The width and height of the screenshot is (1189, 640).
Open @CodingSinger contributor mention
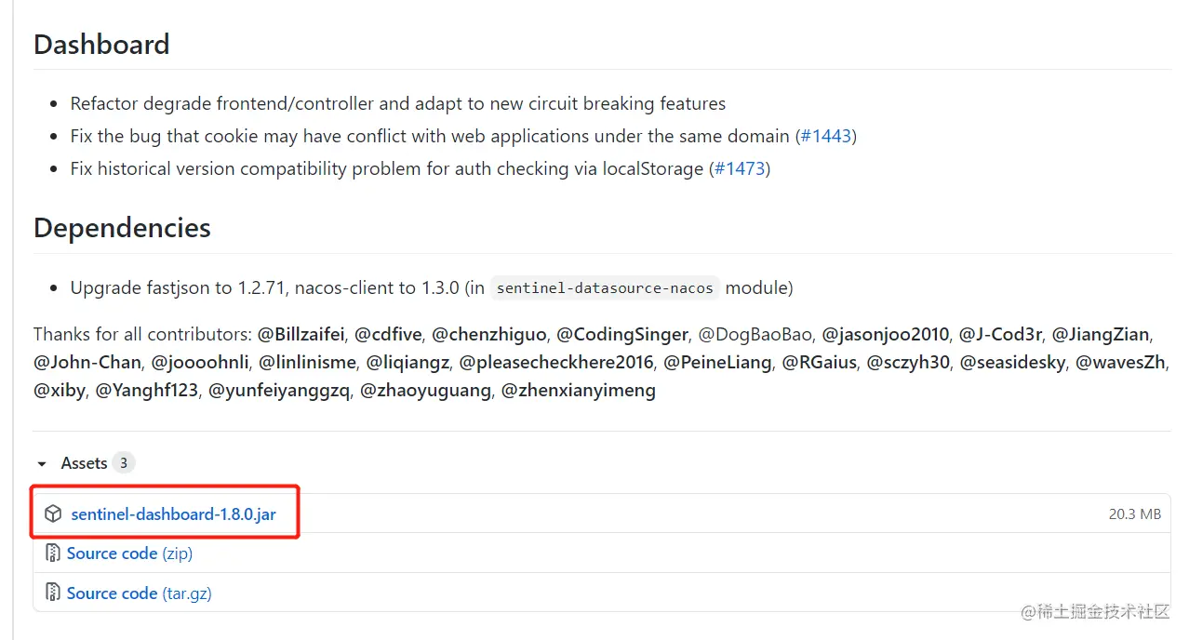pos(622,334)
